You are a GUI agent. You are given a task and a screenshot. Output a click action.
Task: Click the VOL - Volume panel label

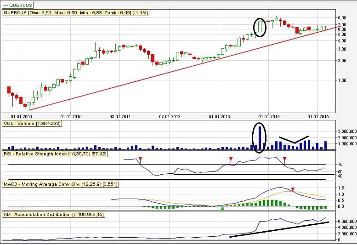(x=32, y=123)
